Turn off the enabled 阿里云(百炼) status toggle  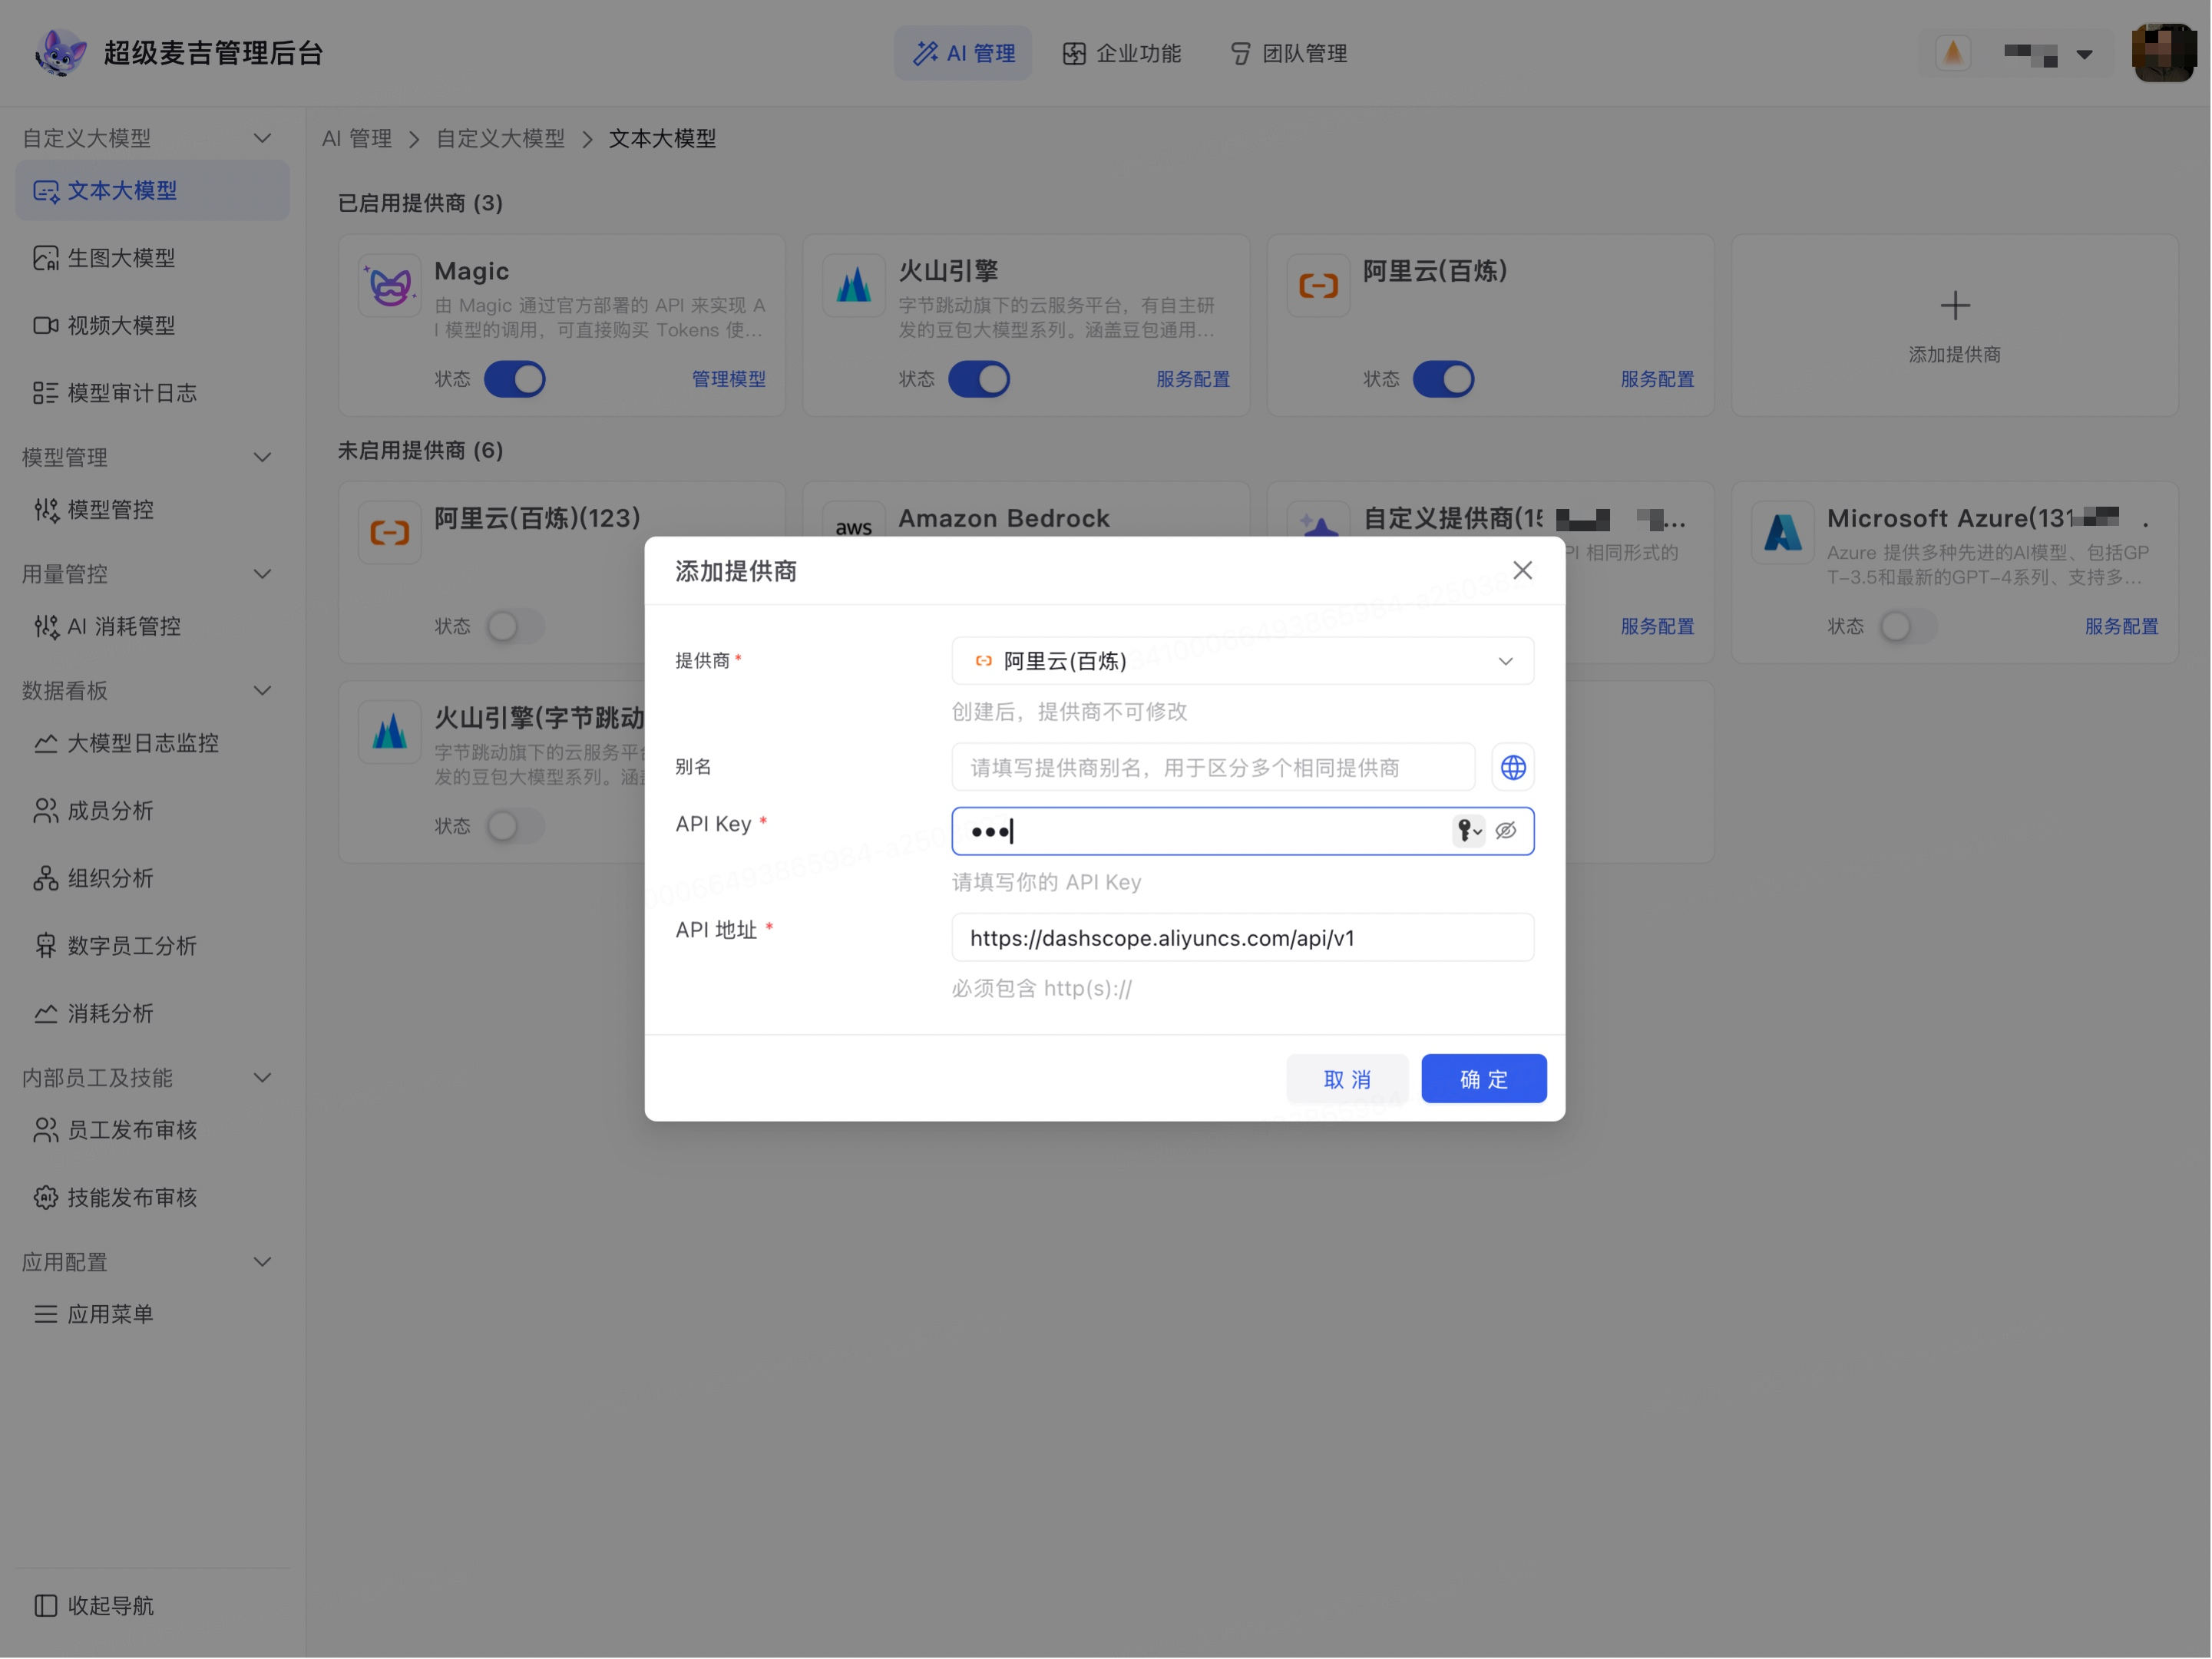click(x=1443, y=379)
